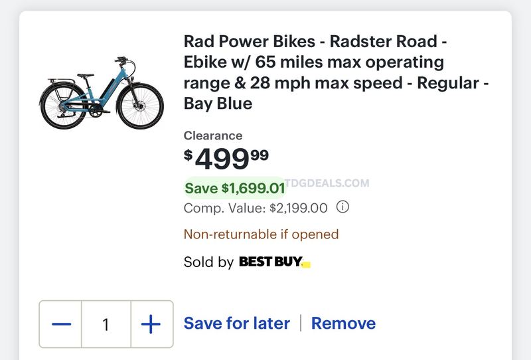This screenshot has height=360, width=531.
Task: Click the quantity field showing 1
Action: coord(106,324)
